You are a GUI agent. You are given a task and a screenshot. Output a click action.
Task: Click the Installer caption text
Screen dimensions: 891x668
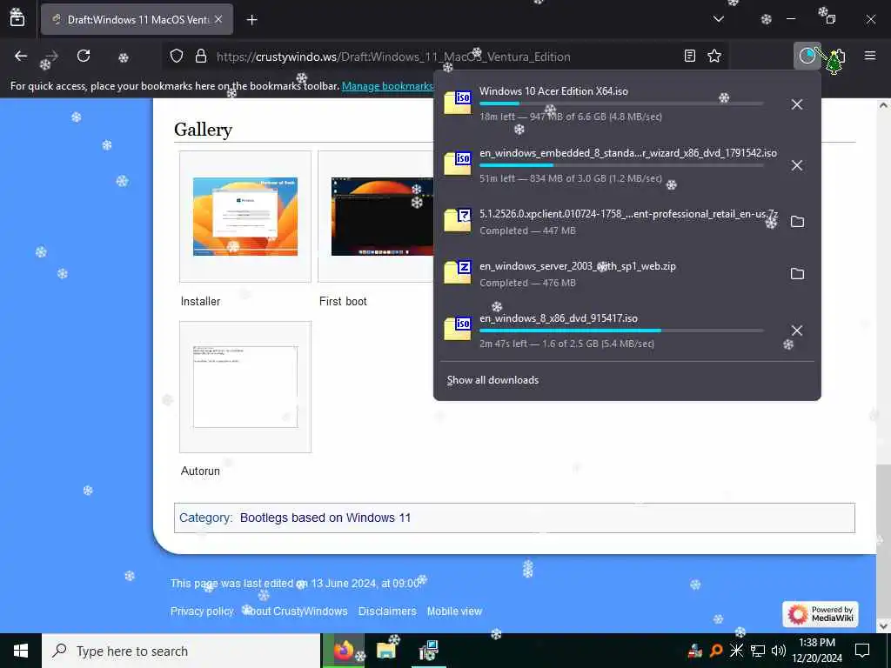tap(200, 301)
